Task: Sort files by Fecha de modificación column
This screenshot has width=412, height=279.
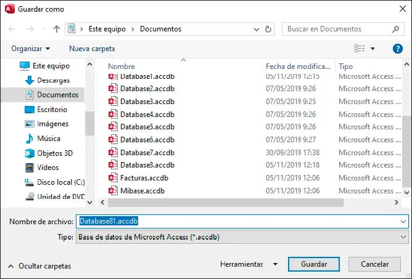Action: (299, 66)
